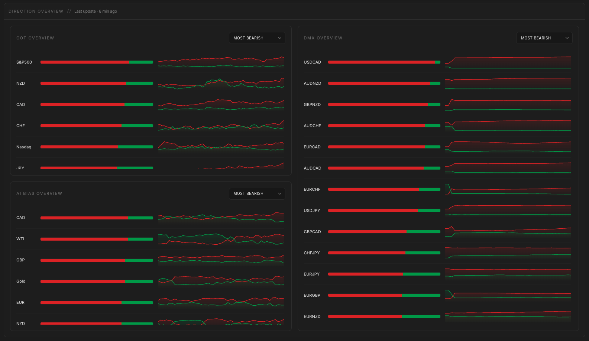Viewport: 589px width, 341px height.
Task: Click the S&P500 label in COT Overview
Action: [24, 62]
